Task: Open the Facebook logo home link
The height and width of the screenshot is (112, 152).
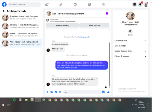Action: coord(4,5)
